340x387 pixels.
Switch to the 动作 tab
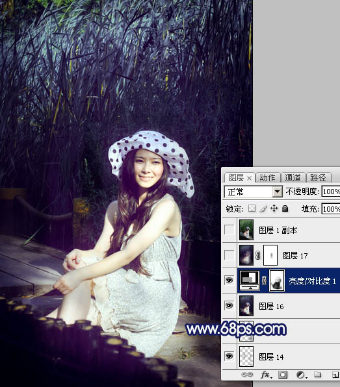pyautogui.click(x=267, y=177)
